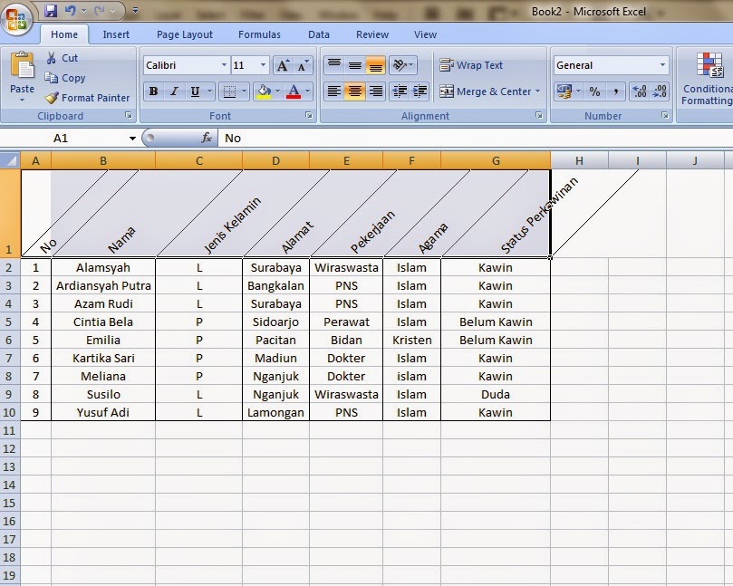The image size is (733, 586).
Task: Toggle Underline formatting
Action: click(195, 91)
